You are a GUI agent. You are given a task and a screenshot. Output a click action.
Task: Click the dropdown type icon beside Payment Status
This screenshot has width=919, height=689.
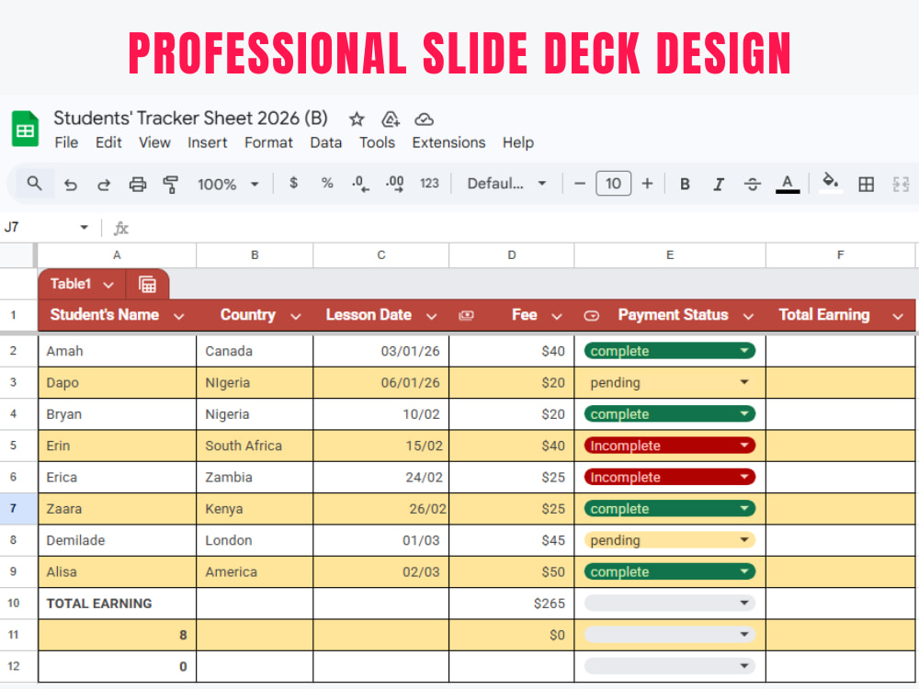(x=591, y=316)
